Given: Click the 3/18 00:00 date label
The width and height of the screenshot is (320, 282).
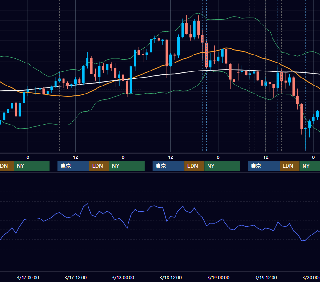Looking at the screenshot, I should click(x=123, y=277).
